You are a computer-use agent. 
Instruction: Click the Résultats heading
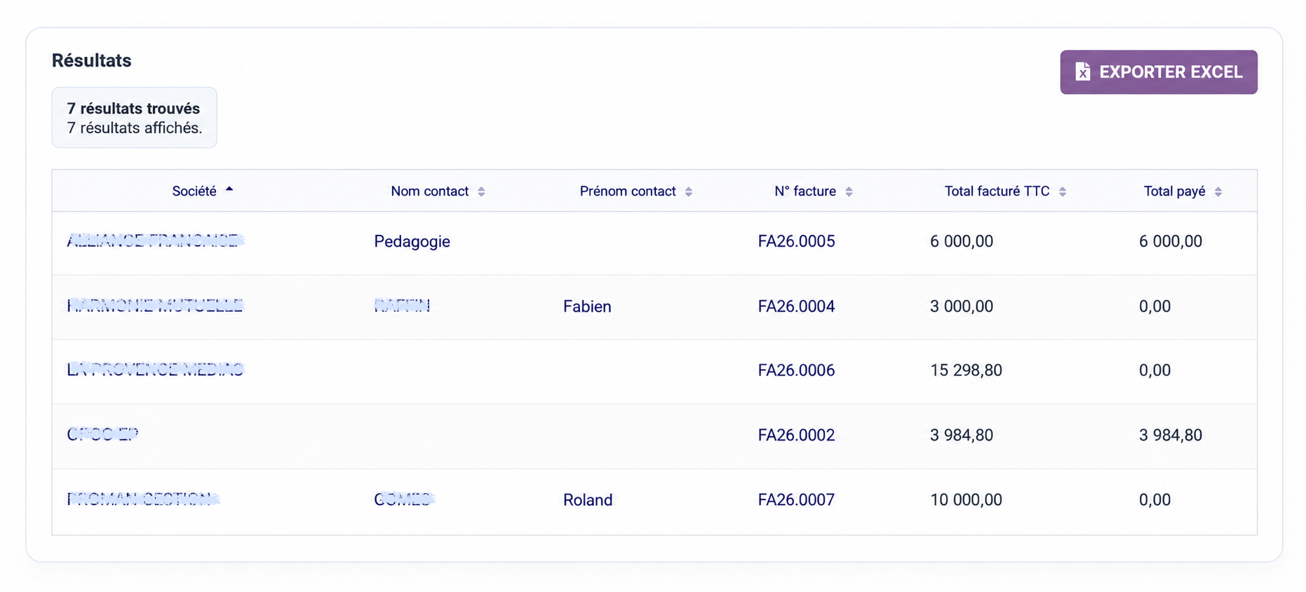click(x=91, y=60)
